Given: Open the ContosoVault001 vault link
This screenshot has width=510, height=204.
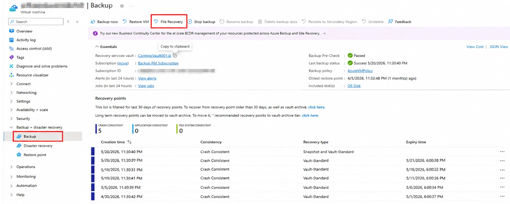Looking at the screenshot, I should coord(154,55).
